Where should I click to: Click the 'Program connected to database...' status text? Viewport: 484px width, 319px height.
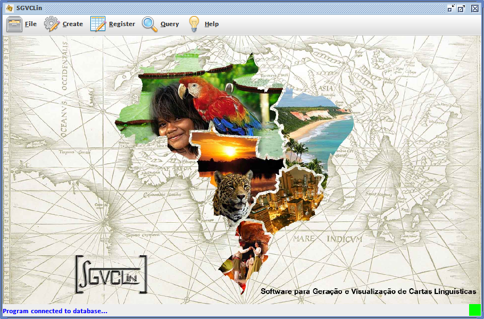click(55, 310)
